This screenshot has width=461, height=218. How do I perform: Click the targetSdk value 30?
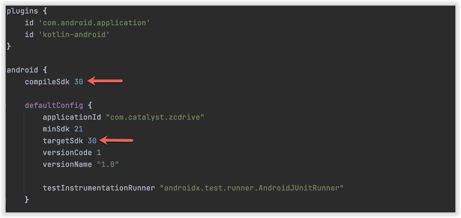click(92, 141)
